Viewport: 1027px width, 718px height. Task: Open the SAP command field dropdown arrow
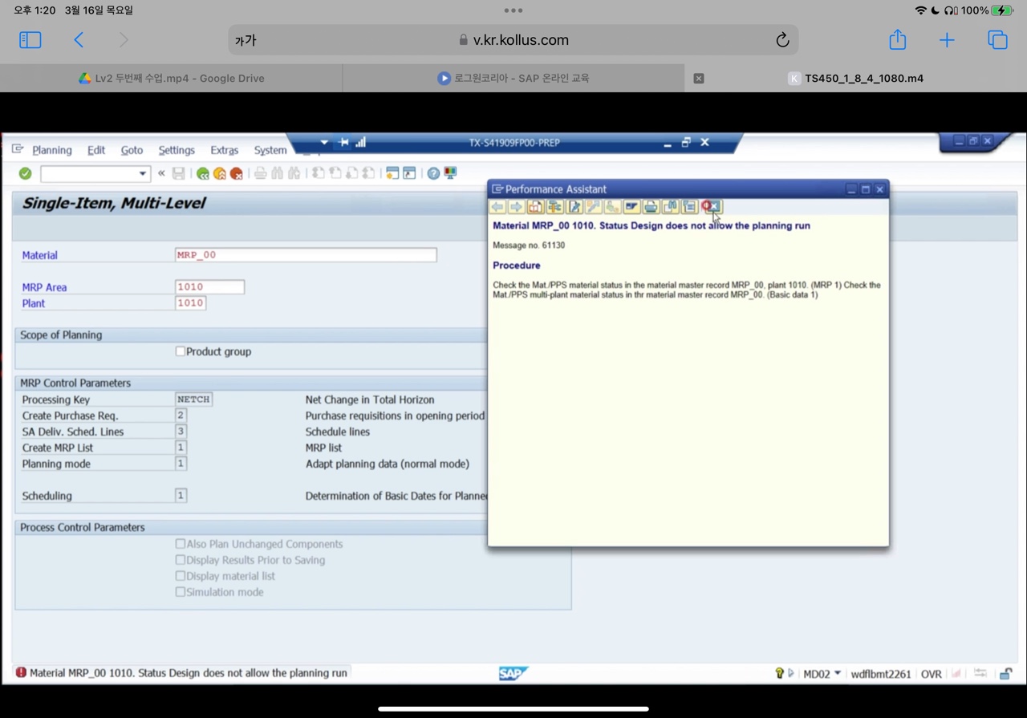pos(142,173)
